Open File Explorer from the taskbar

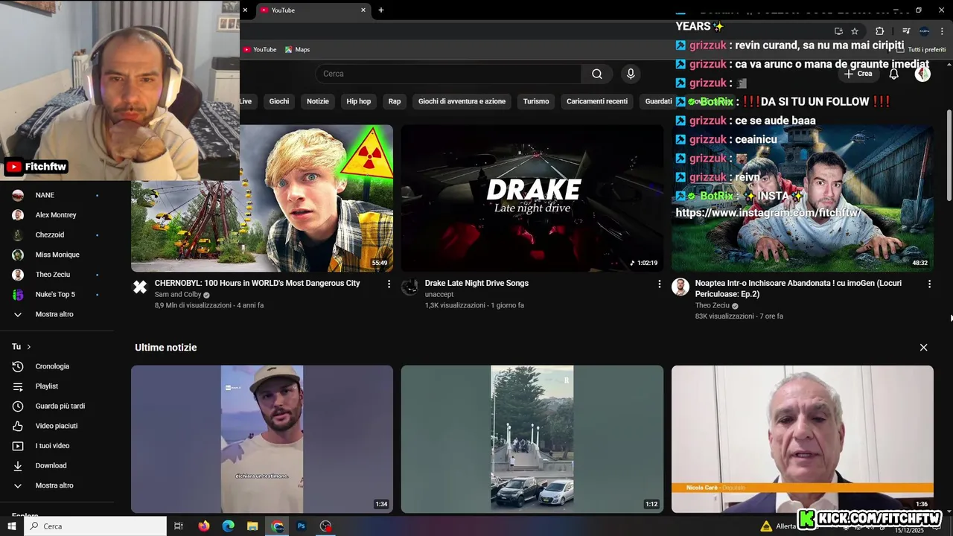[x=252, y=526]
